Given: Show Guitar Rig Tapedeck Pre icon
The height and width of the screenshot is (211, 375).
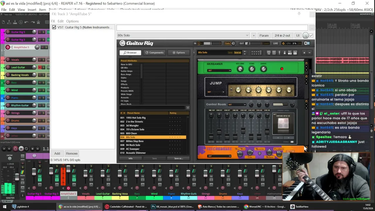Looking at the screenshot, I should [269, 53].
